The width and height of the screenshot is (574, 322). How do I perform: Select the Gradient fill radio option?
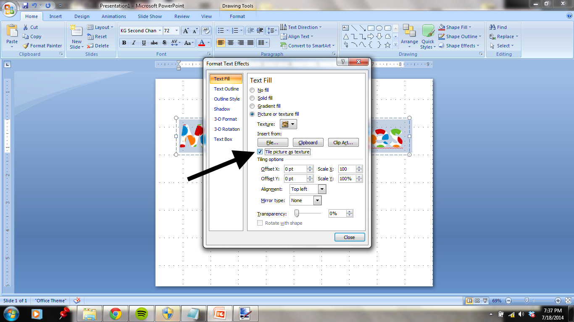point(252,106)
